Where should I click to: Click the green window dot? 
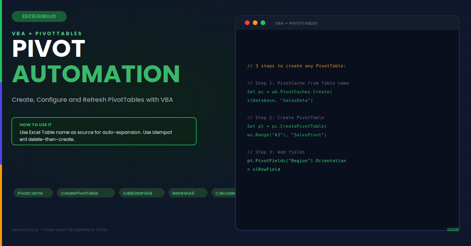(263, 23)
